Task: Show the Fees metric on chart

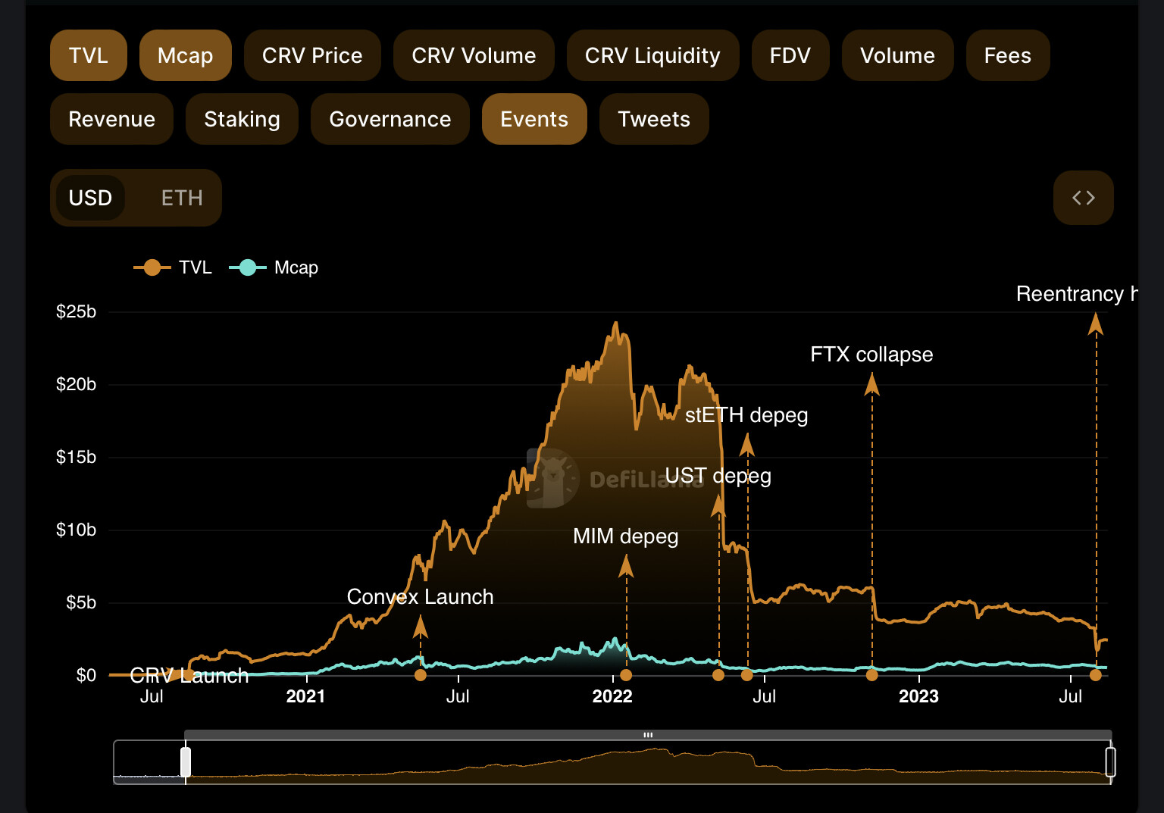Action: 1007,55
